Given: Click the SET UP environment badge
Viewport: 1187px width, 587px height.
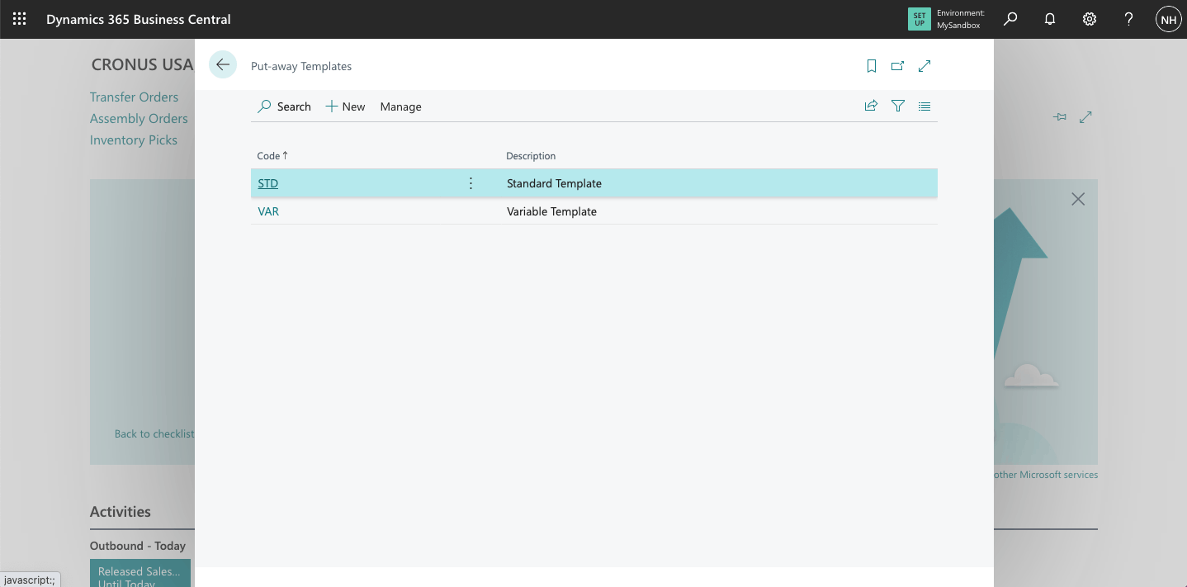Looking at the screenshot, I should (919, 19).
